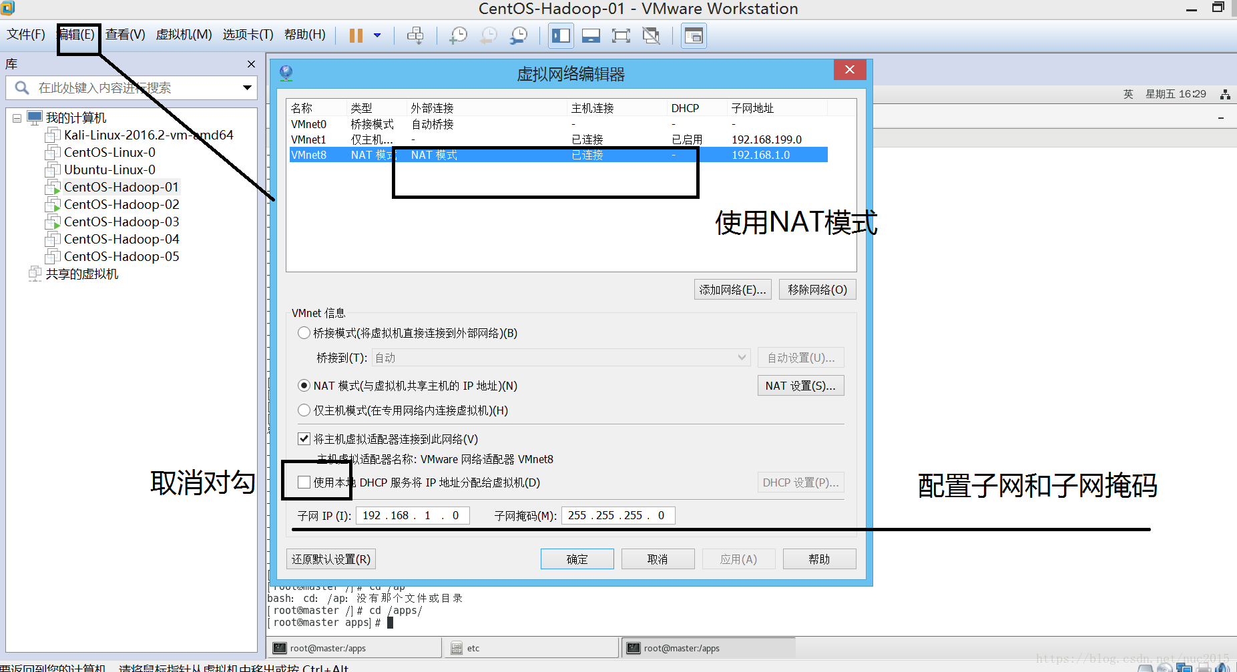Click the magnifier icon in the library search
The height and width of the screenshot is (672, 1237).
(x=21, y=87)
